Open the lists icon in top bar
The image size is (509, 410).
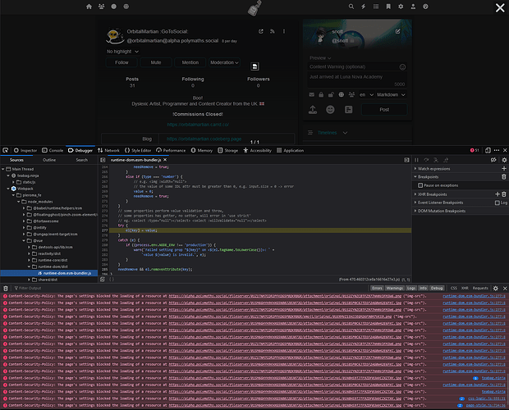click(x=376, y=7)
